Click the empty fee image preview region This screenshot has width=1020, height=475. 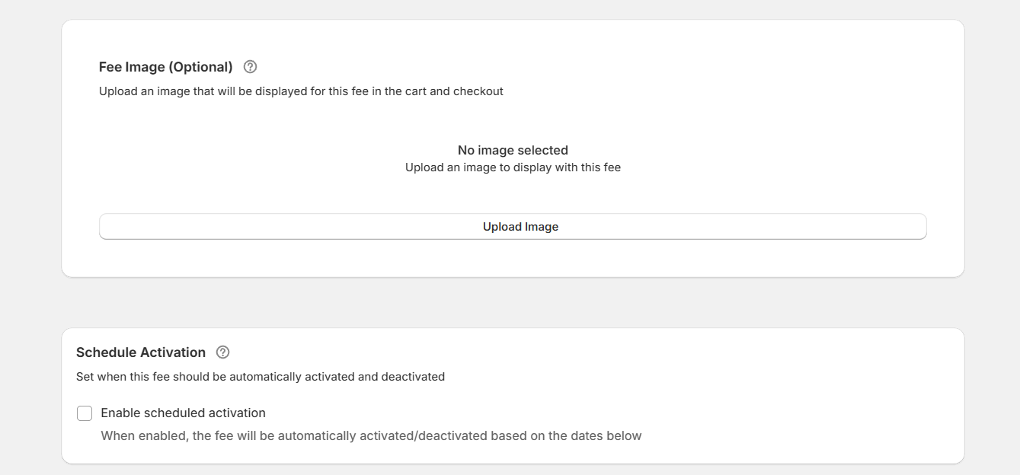(512, 158)
